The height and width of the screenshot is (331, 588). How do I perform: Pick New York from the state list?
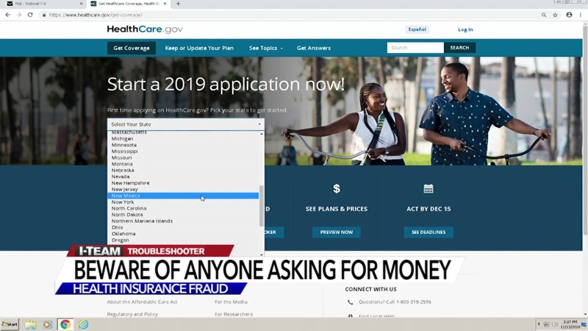123,202
